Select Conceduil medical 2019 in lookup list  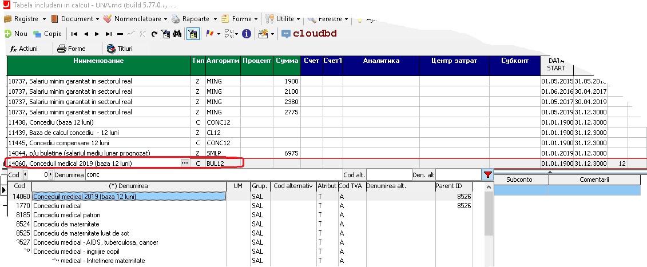point(129,197)
